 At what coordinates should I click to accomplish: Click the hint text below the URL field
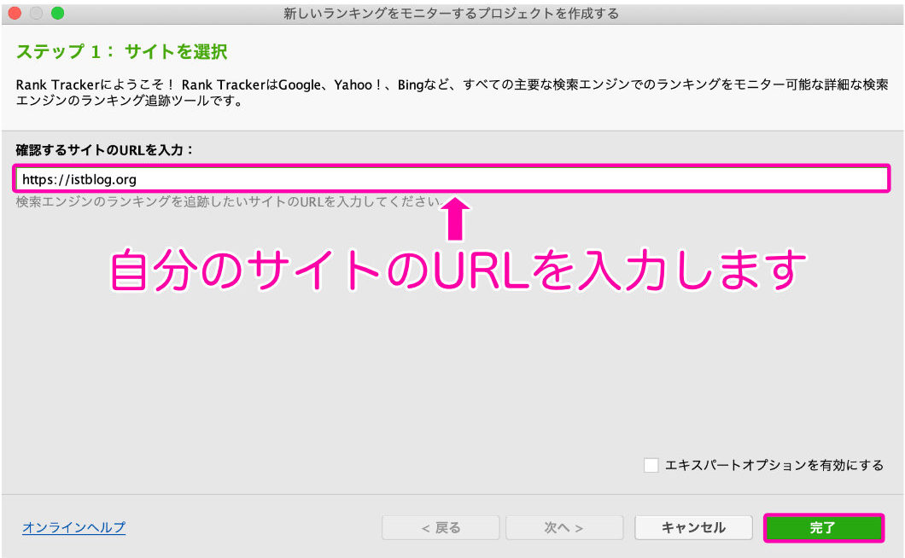pos(230,201)
